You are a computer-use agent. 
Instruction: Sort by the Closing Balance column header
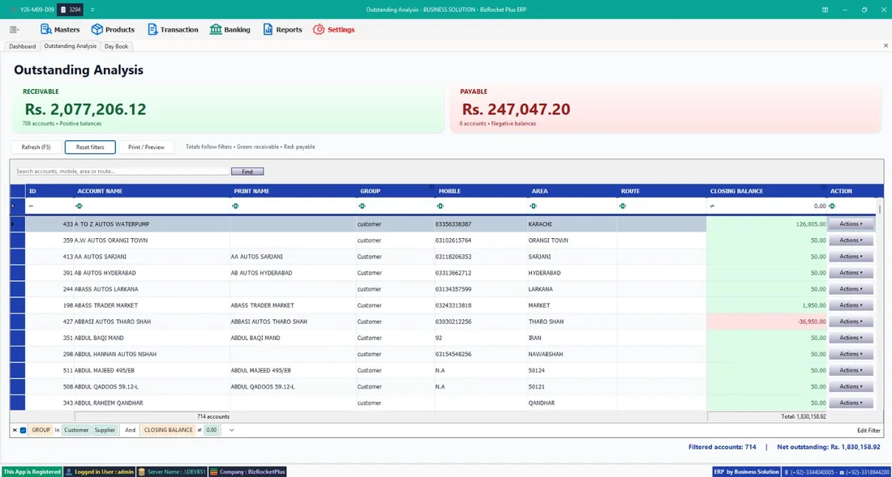point(765,191)
